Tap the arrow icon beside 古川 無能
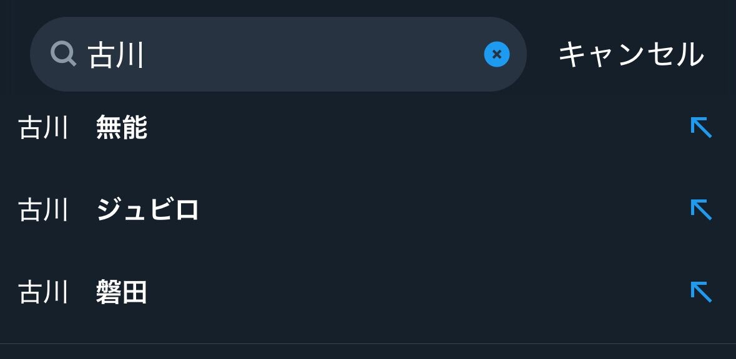This screenshot has width=736, height=359. coord(701,128)
